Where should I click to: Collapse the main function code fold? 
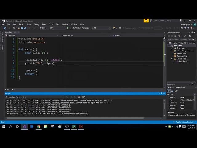point(18,49)
